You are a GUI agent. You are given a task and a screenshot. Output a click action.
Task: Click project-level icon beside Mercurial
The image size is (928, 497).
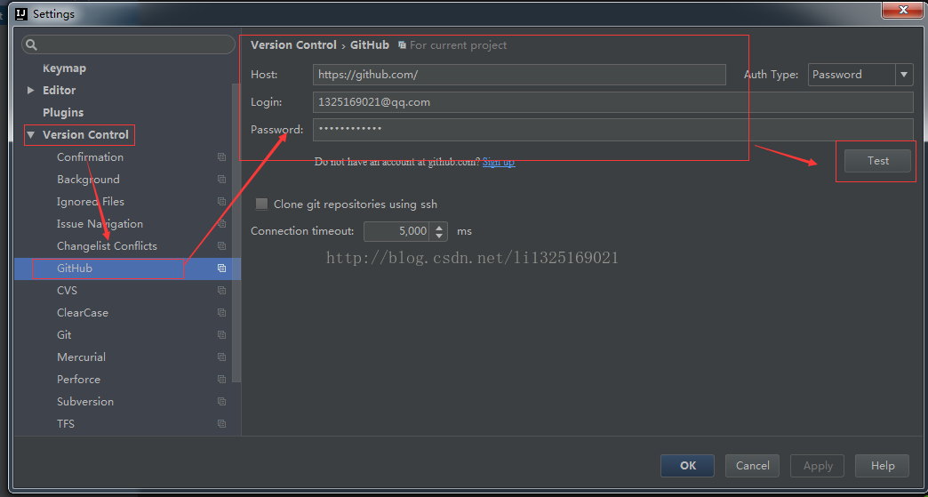pyautogui.click(x=221, y=357)
